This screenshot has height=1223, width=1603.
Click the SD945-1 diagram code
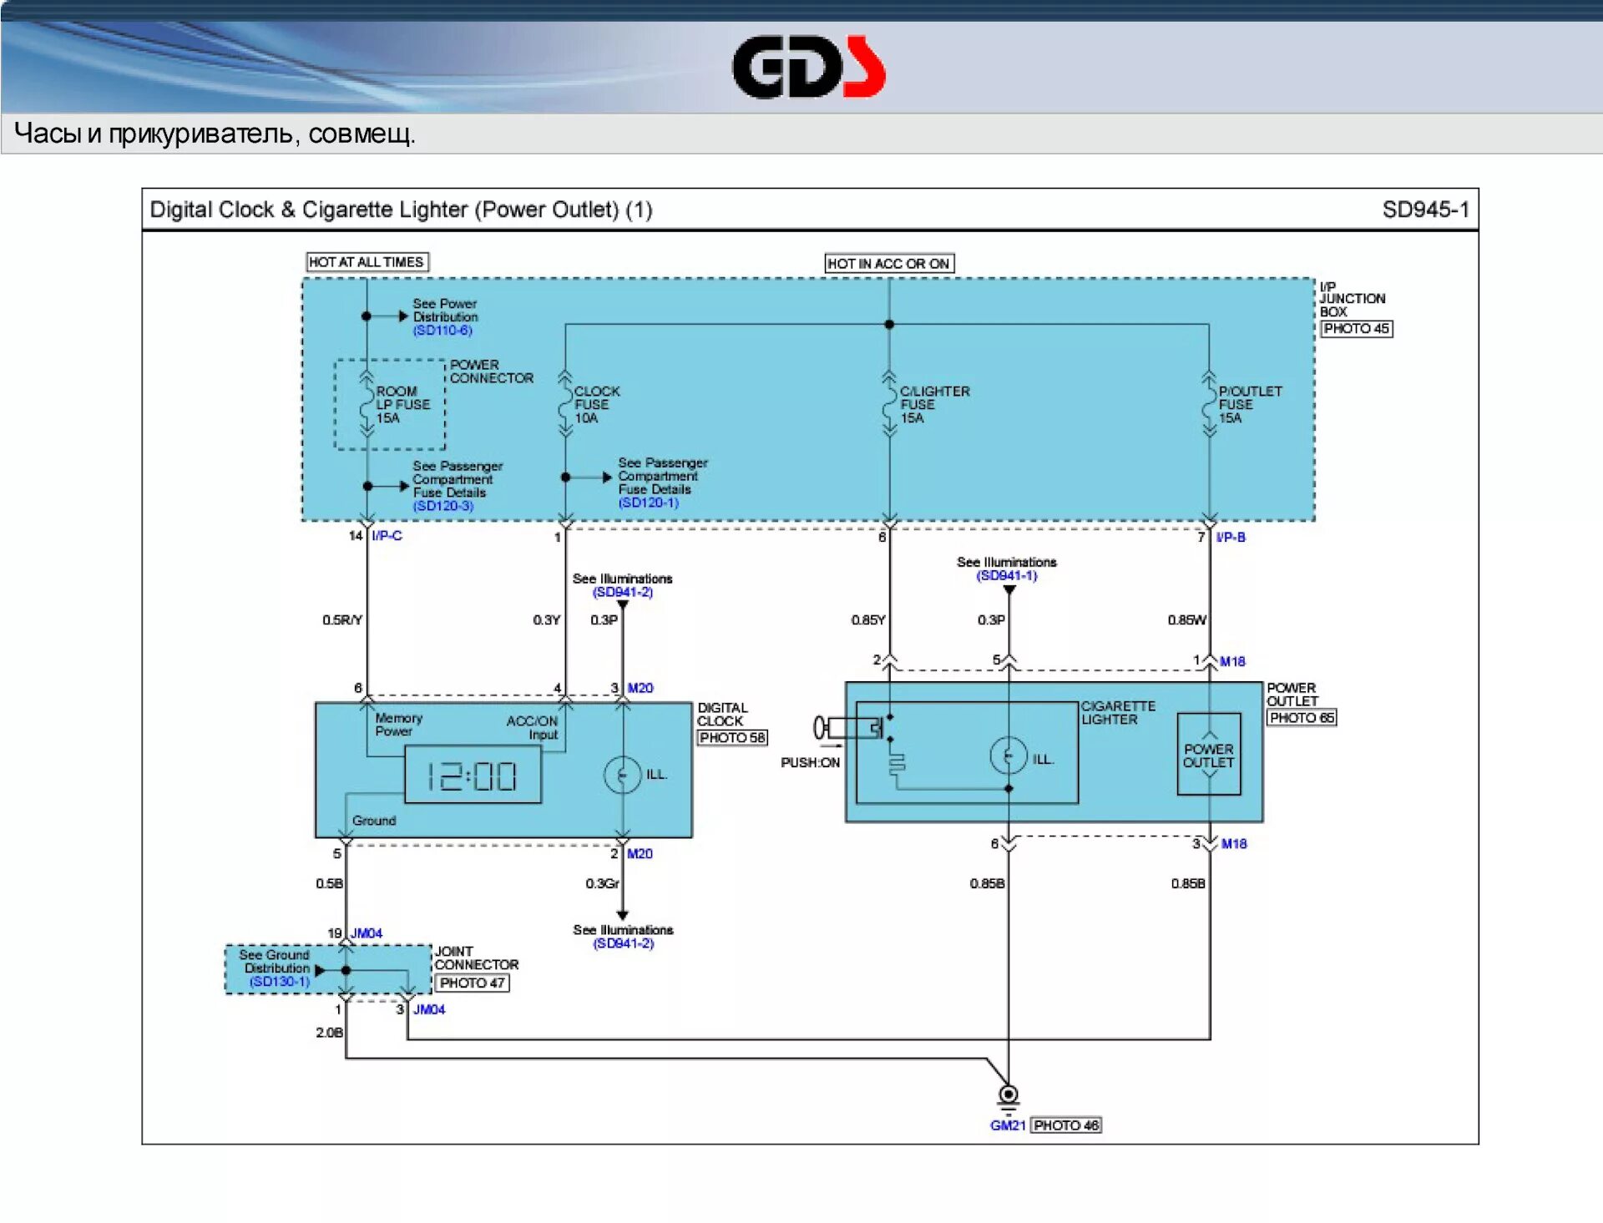[x=1425, y=210]
